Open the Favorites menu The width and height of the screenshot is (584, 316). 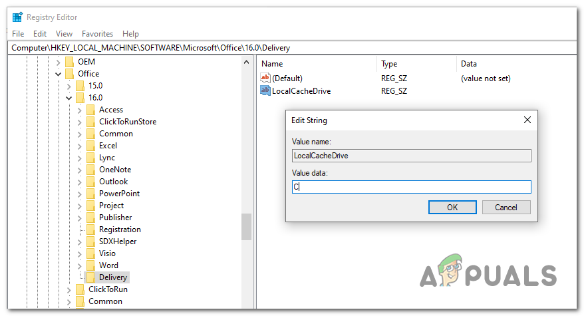[x=97, y=34]
